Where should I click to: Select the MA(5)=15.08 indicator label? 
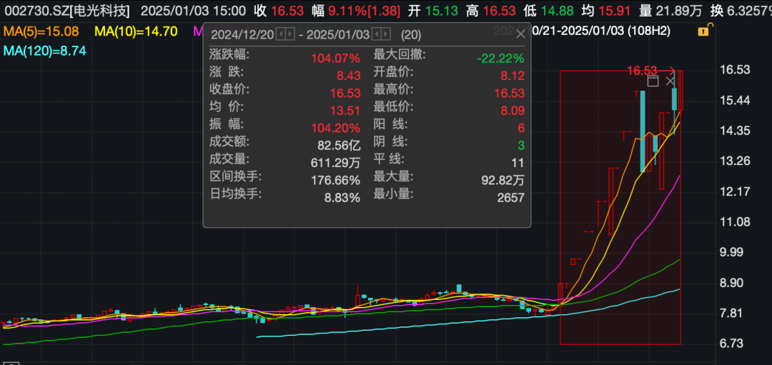41,32
